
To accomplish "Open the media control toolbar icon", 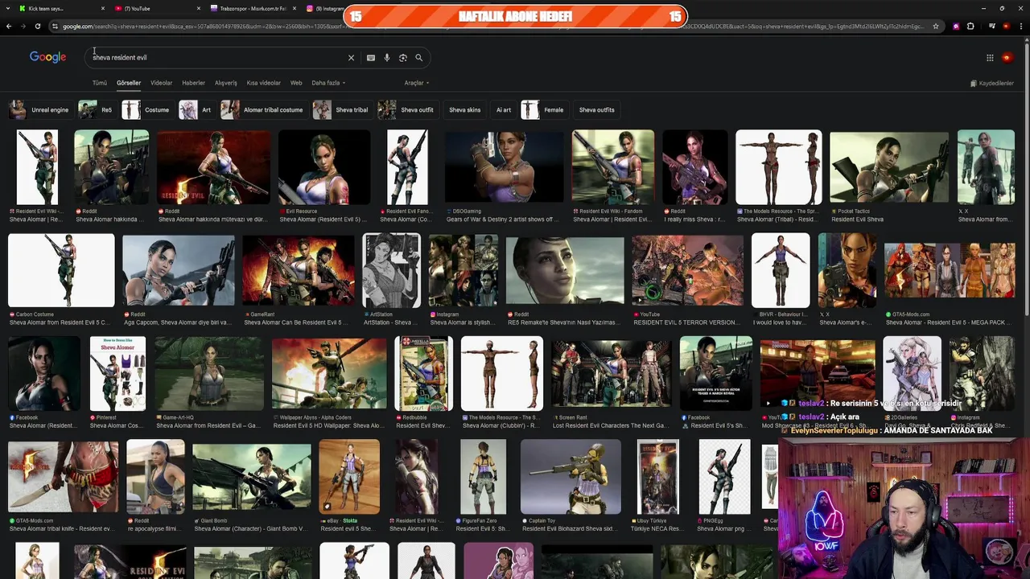I will 992,27.
